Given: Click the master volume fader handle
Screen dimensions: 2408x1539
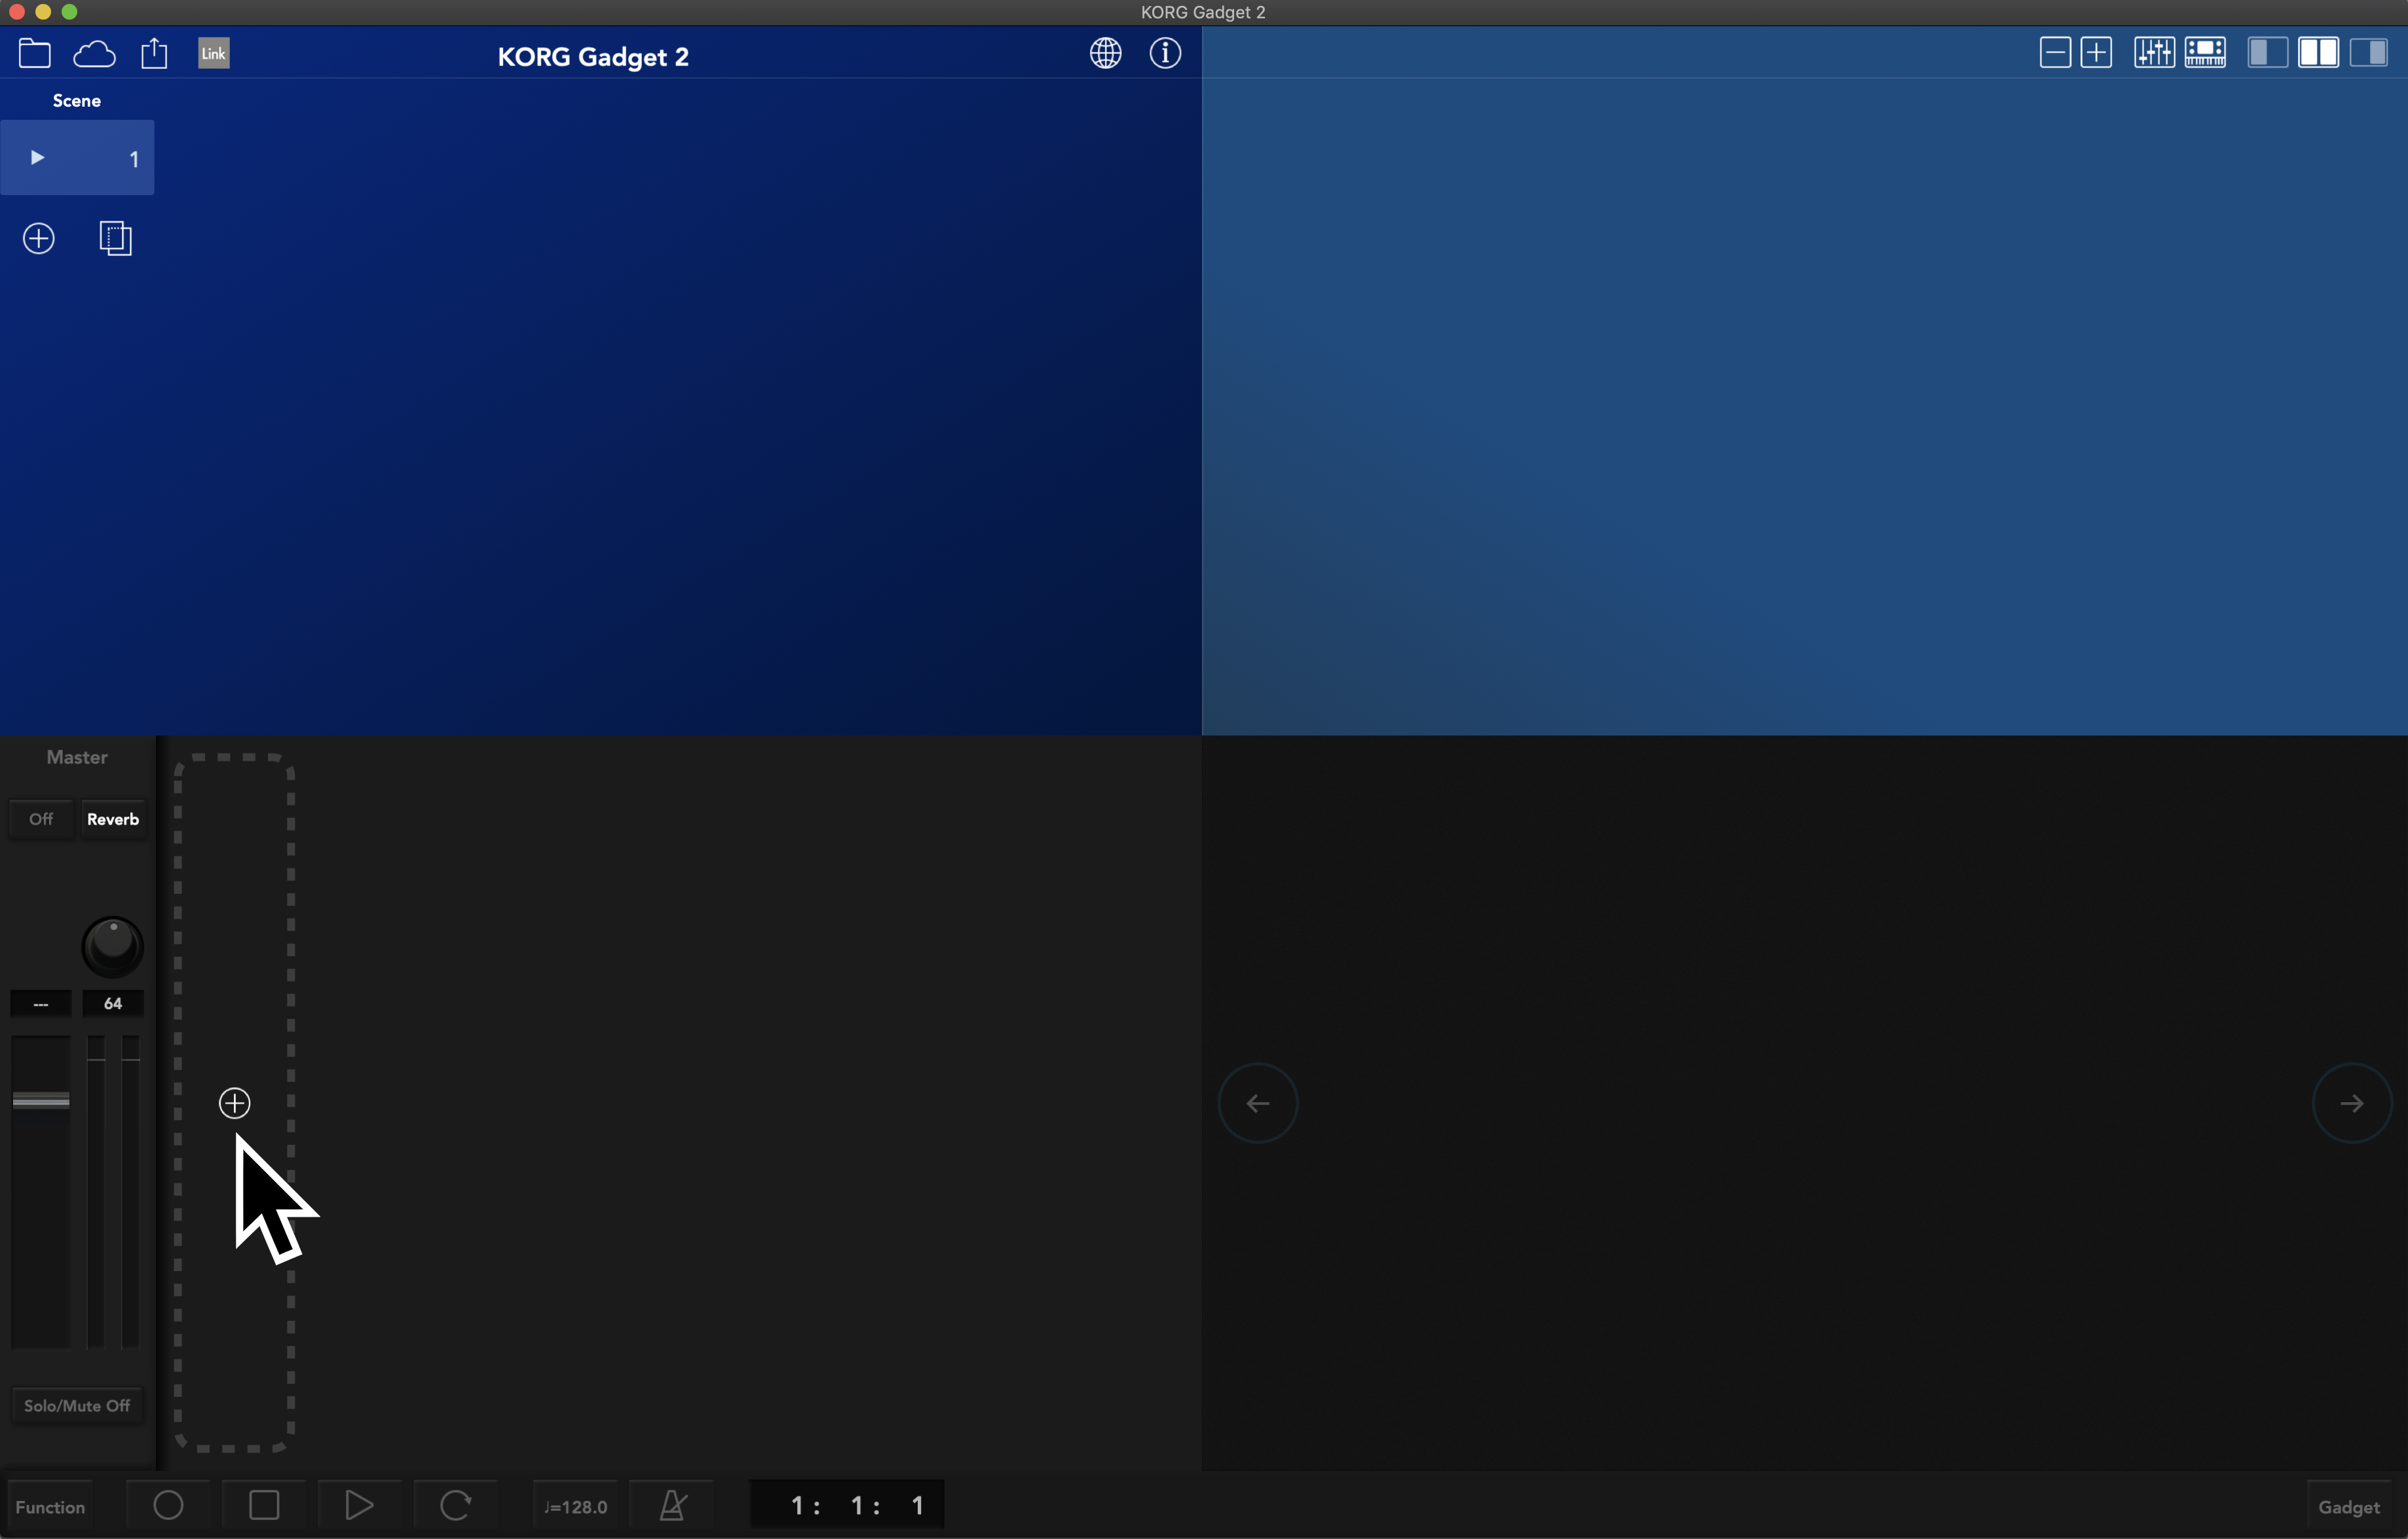Looking at the screenshot, I should (x=41, y=1101).
